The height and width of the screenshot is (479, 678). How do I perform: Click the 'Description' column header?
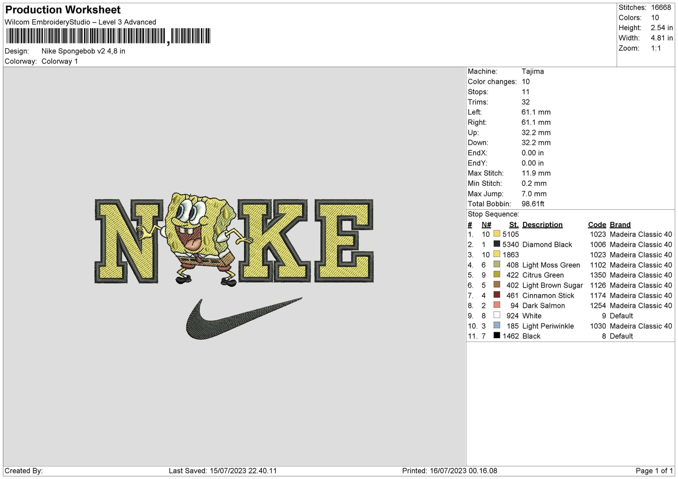click(x=542, y=225)
